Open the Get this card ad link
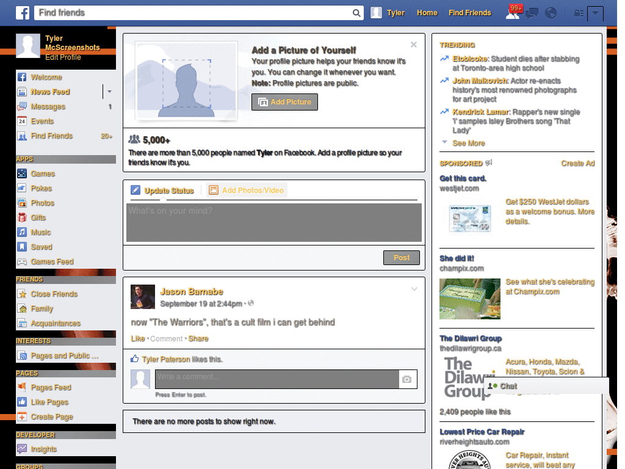Image resolution: width=625 pixels, height=469 pixels. (463, 179)
